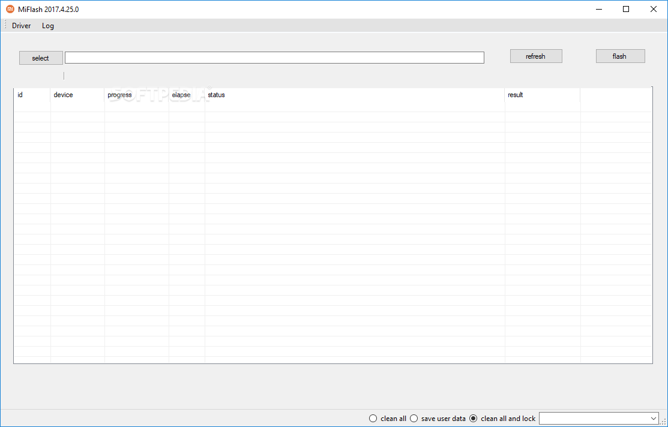Image resolution: width=668 pixels, height=427 pixels.
Task: Click the refresh button
Action: [x=536, y=56]
